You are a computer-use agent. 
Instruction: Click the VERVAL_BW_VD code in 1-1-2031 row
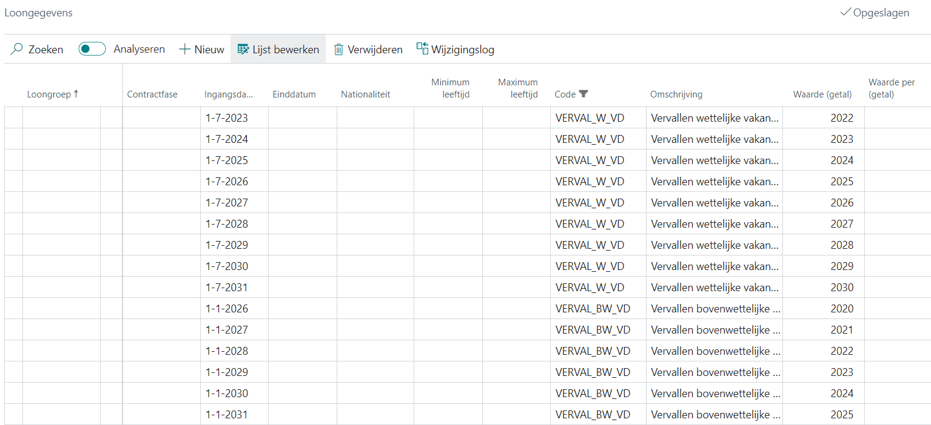pyautogui.click(x=593, y=415)
